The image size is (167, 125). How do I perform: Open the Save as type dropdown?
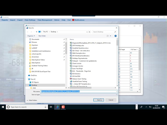117,95
